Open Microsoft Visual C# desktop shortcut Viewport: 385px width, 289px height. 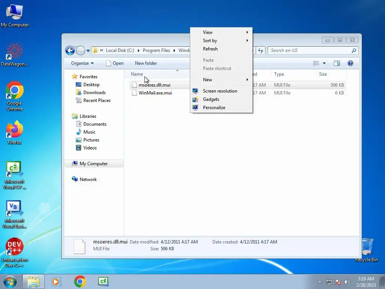click(x=15, y=175)
